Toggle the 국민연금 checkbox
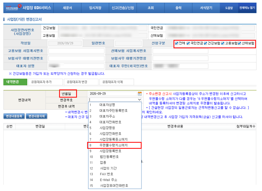 click(x=188, y=43)
